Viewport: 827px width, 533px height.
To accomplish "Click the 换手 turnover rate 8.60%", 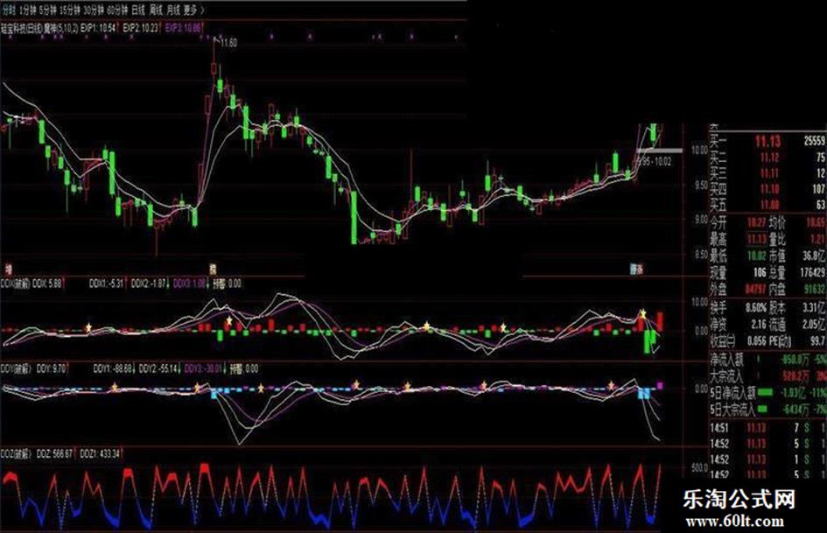I will point(756,307).
